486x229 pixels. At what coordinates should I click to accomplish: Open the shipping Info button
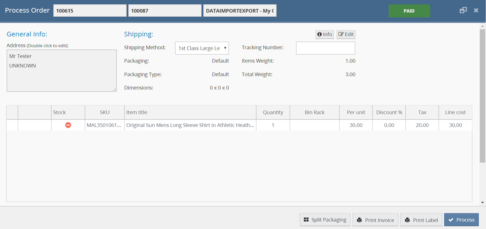325,34
